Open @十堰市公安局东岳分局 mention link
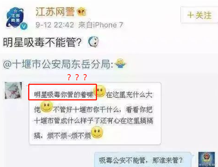Image resolution: width=218 pixels, height=167 pixels. (58, 64)
